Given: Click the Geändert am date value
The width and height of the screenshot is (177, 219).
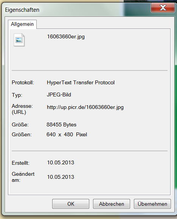Looking at the screenshot, I should click(61, 177).
